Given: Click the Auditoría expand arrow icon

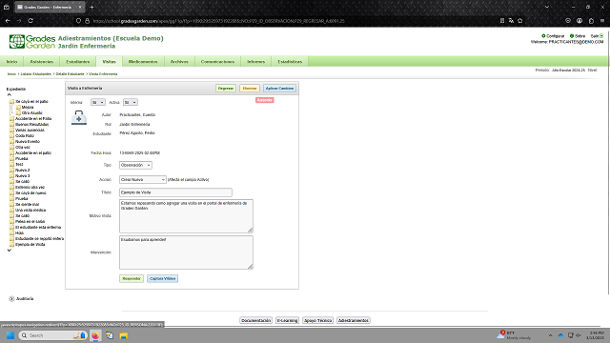Looking at the screenshot, I should (11, 298).
